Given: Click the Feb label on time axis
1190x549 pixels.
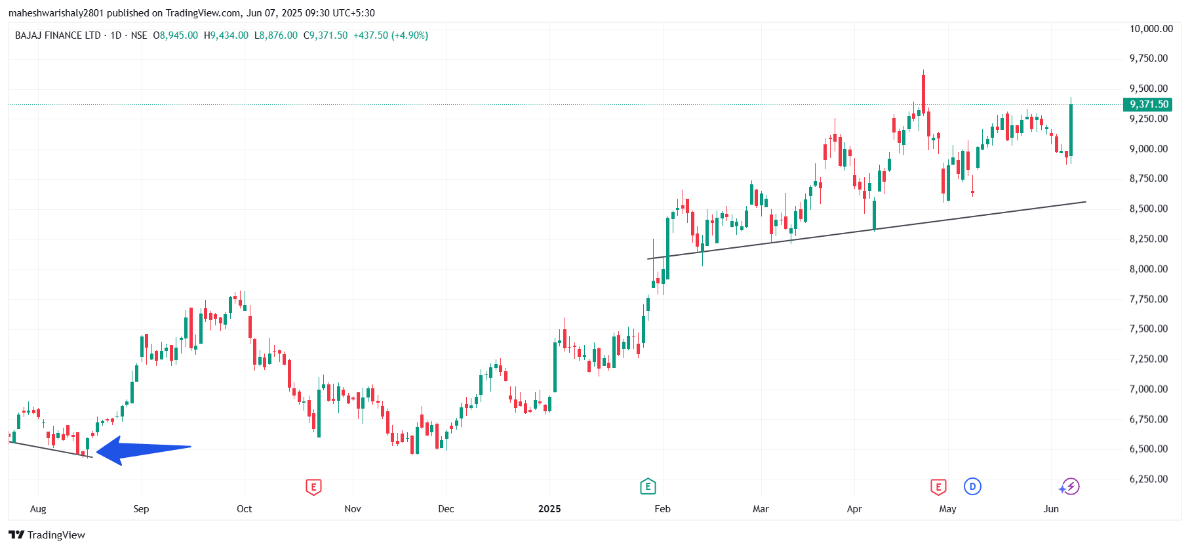Looking at the screenshot, I should tap(662, 509).
